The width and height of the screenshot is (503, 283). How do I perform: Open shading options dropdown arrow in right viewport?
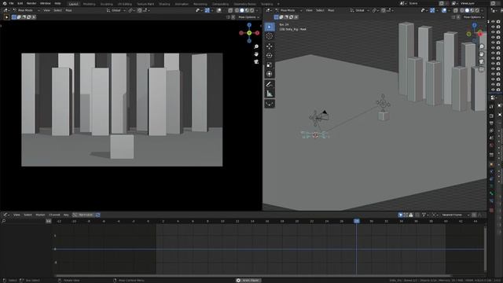(x=482, y=10)
